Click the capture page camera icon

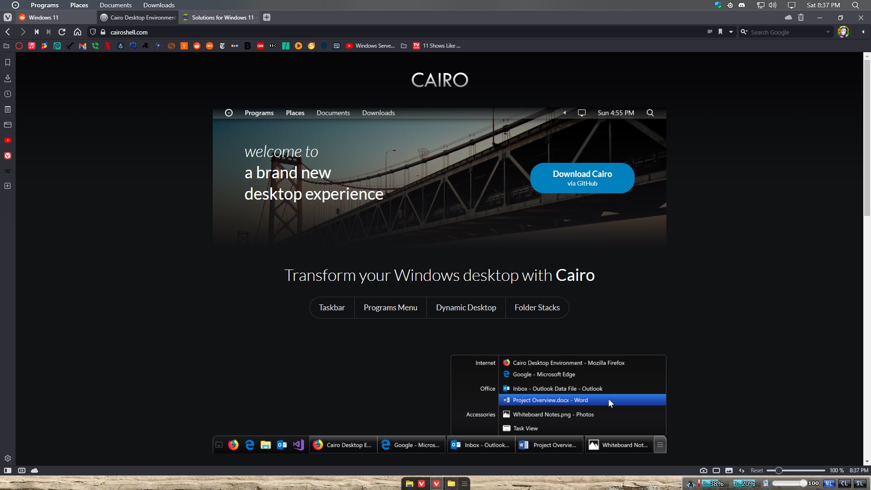[703, 470]
